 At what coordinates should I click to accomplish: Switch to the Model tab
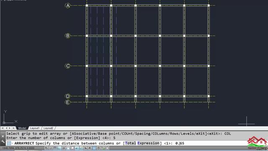[x=22, y=128]
